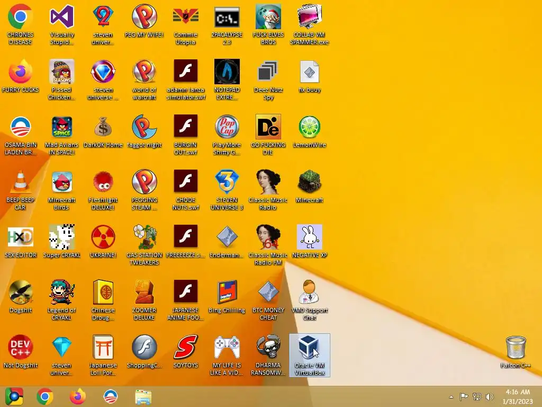Show hidden tray icons arrow
Viewport: 542px width, 407px height.
[x=451, y=397]
